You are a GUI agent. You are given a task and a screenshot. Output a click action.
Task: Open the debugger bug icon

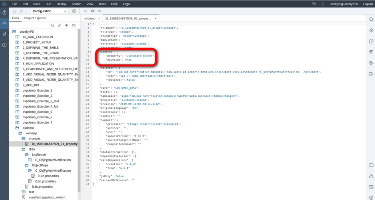371,63
